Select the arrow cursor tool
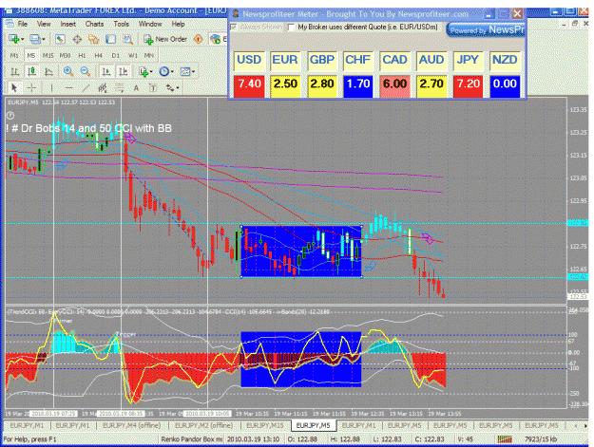 pyautogui.click(x=14, y=88)
